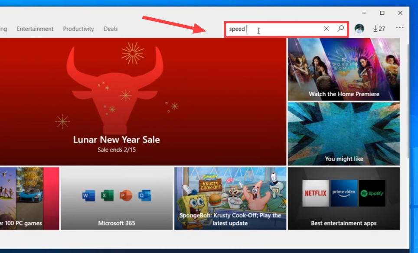Click the Word icon in Microsoft 365 tile

coord(89,195)
